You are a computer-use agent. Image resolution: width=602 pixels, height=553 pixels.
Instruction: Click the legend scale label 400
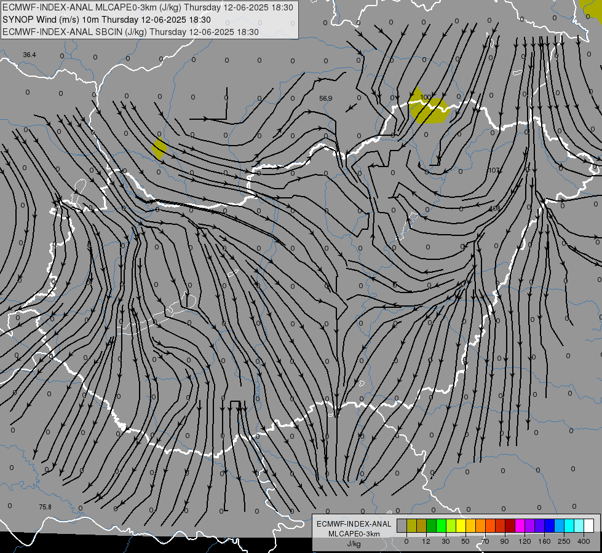(x=584, y=541)
